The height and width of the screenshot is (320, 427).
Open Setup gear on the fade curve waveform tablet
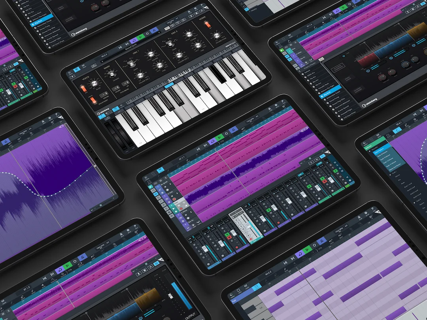click(x=50, y=119)
